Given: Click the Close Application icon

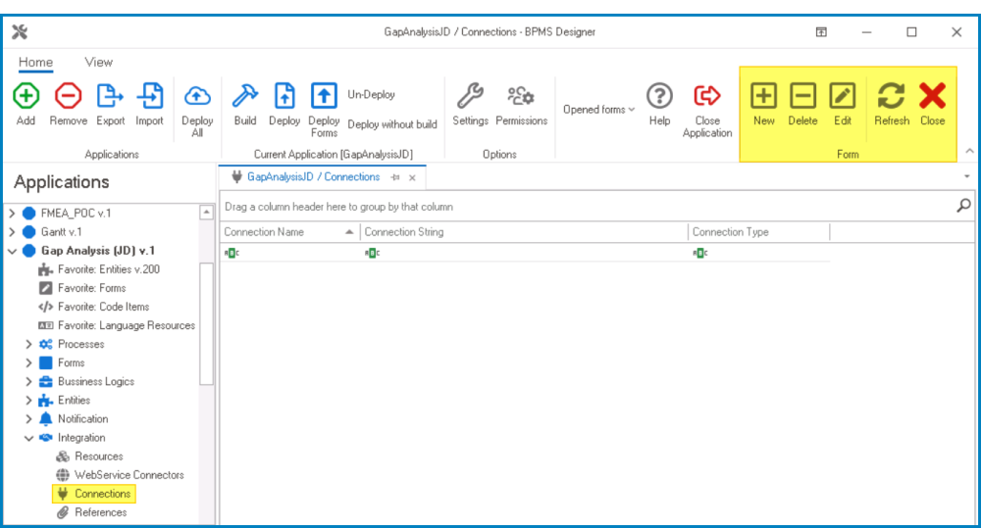Looking at the screenshot, I should (707, 96).
